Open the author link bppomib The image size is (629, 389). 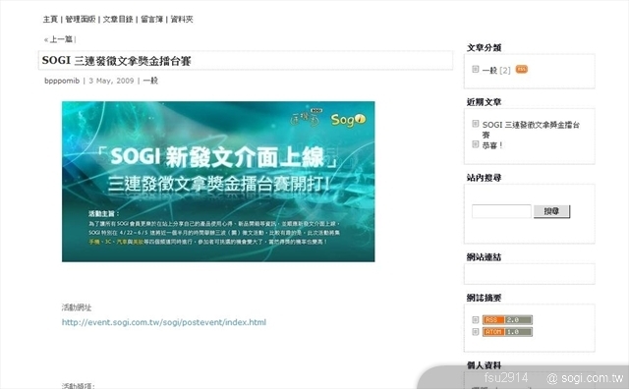pyautogui.click(x=62, y=81)
